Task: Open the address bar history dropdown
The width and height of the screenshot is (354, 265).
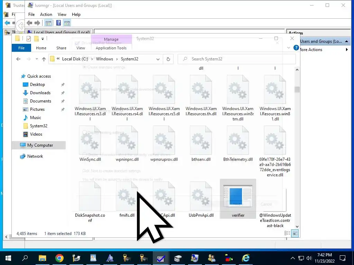Action: 158,59
